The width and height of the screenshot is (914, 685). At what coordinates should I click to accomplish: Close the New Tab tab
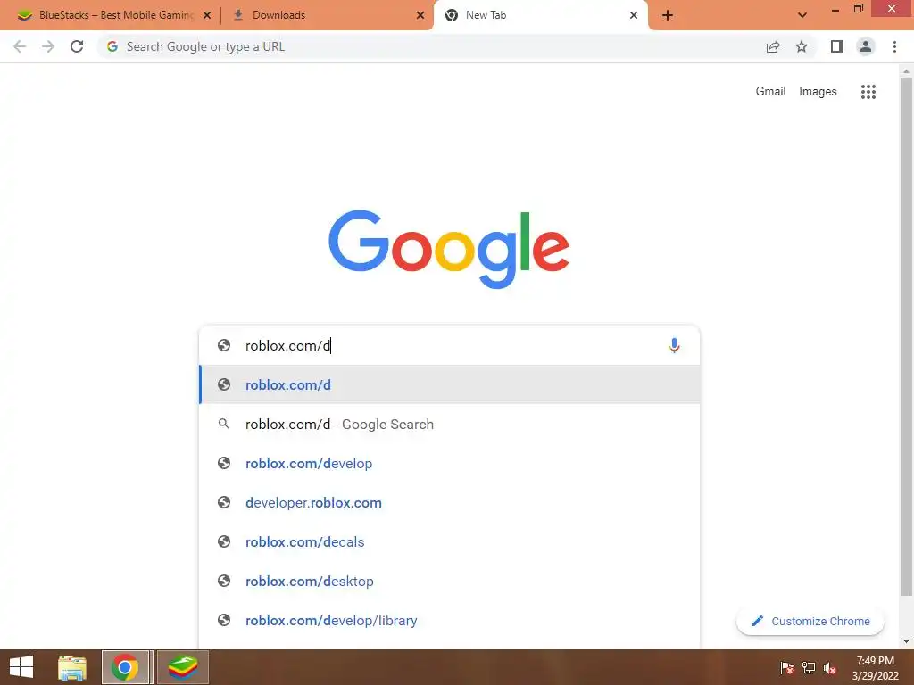634,15
